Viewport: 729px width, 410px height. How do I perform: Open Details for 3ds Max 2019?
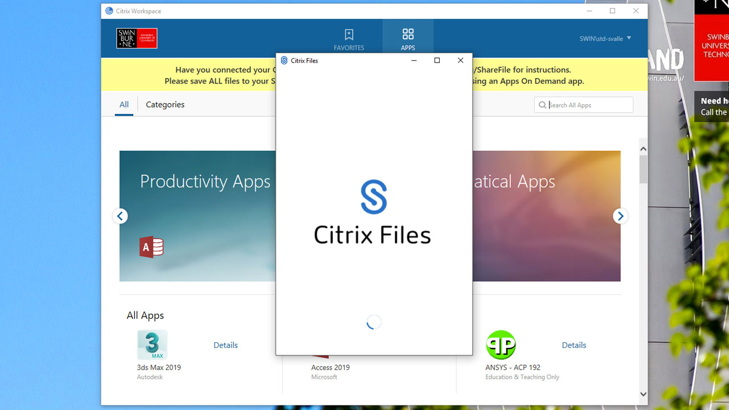pyautogui.click(x=226, y=345)
